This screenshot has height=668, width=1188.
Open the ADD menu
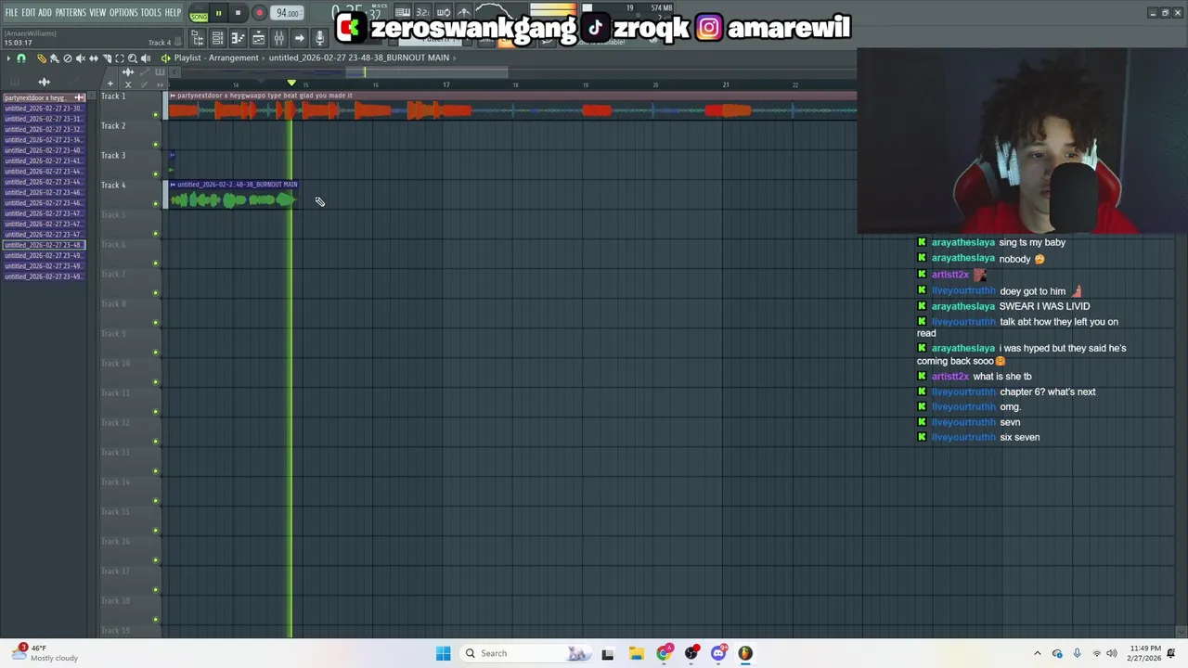(45, 13)
